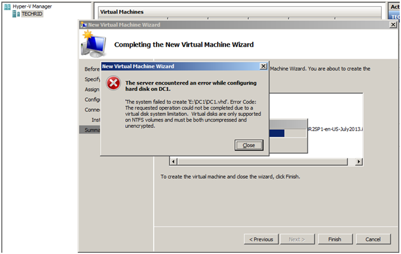Click Finish to create the virtual machine

pos(335,239)
